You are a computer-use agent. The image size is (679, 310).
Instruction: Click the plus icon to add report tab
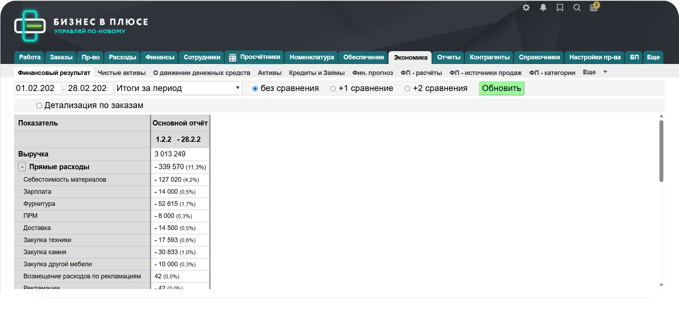[x=605, y=72]
